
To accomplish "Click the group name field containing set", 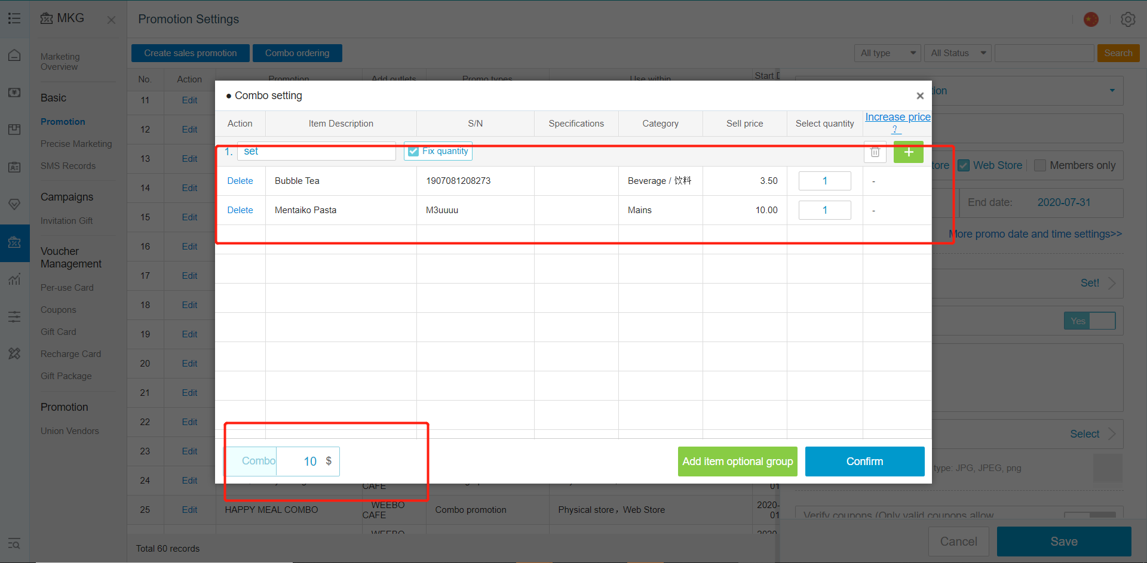I will (317, 151).
